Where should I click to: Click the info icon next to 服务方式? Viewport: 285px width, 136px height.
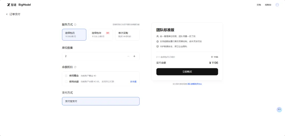[x=75, y=25]
